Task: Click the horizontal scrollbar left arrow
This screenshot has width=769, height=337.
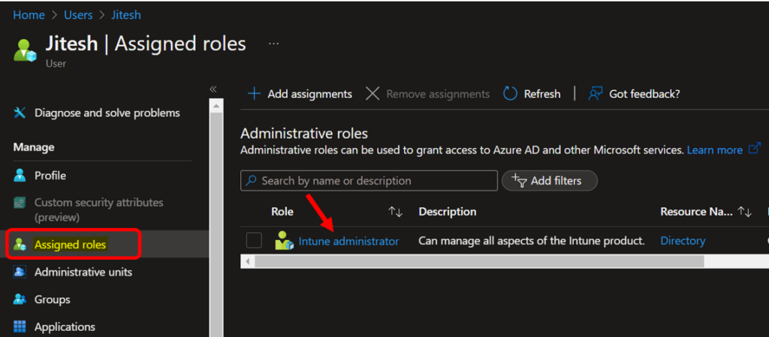Action: tap(247, 261)
